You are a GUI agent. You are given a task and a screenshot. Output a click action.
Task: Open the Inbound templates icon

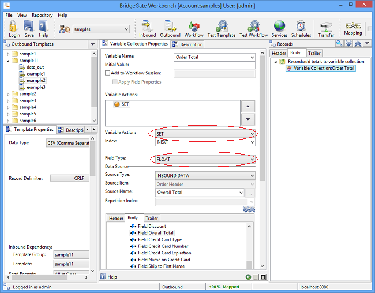tap(147, 28)
